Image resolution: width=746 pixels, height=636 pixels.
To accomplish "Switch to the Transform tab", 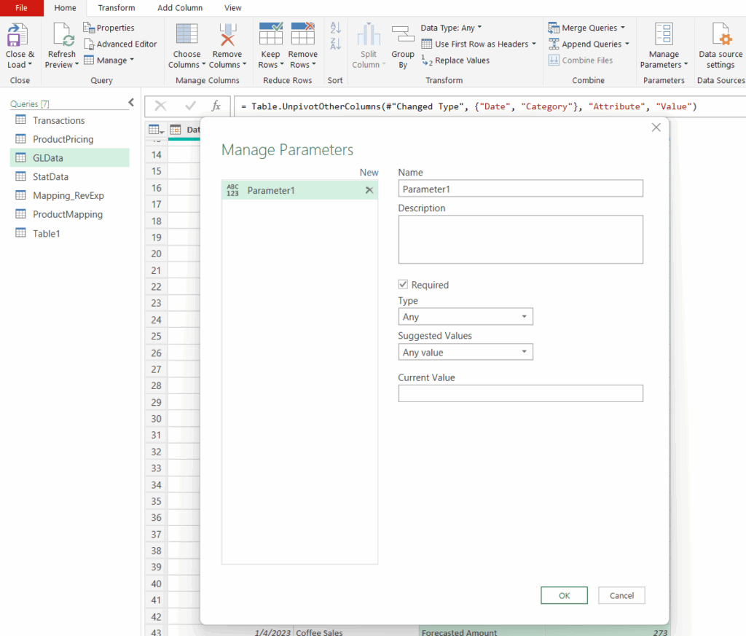I will point(117,8).
